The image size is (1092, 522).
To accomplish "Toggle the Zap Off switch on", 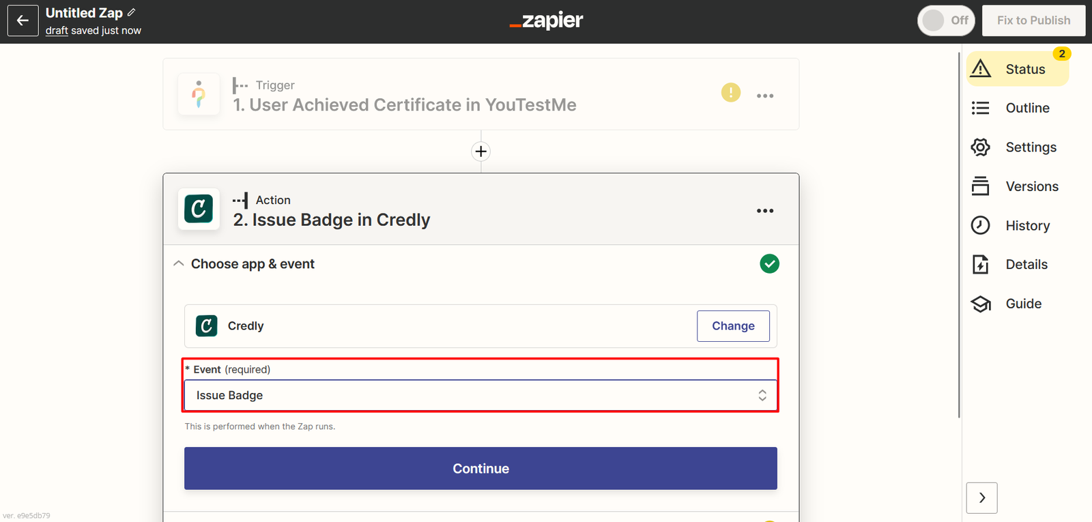I will (x=945, y=20).
